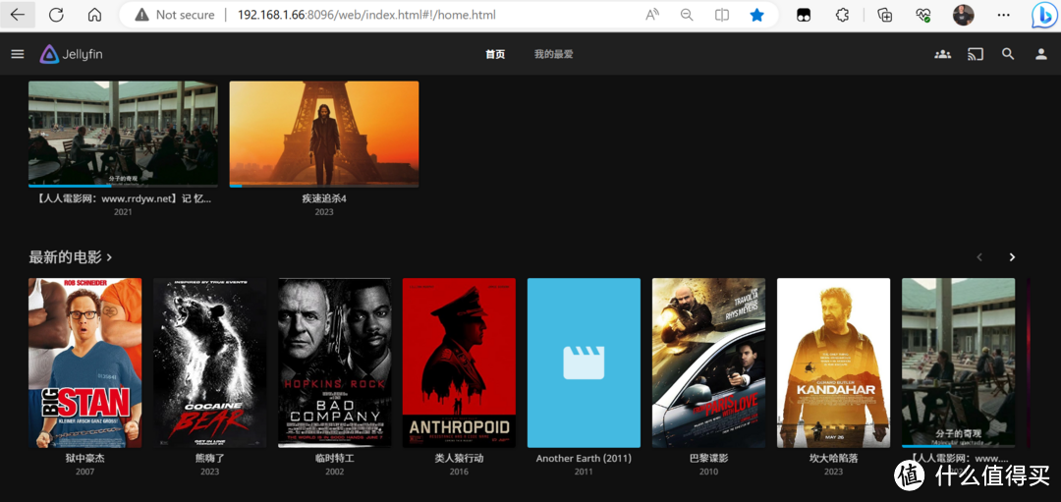Click the browser home icon
Viewport: 1061px width, 502px height.
[x=94, y=14]
